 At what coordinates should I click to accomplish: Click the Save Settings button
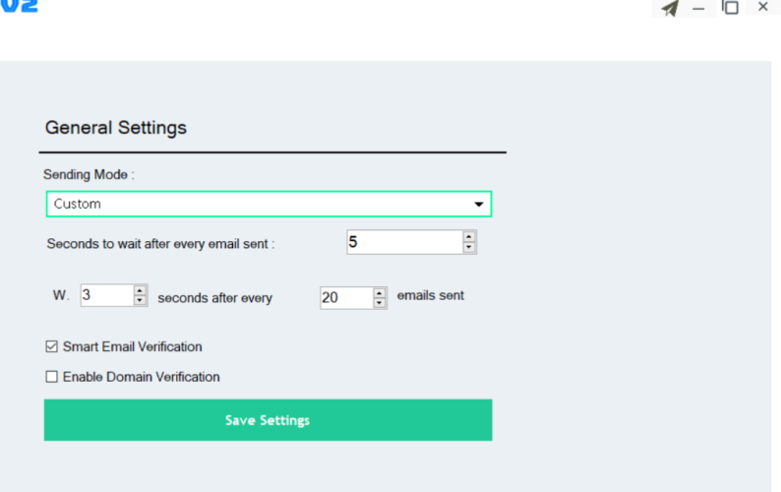[x=268, y=420]
